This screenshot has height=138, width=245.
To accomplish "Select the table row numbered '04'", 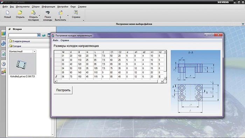I will tap(109, 68).
